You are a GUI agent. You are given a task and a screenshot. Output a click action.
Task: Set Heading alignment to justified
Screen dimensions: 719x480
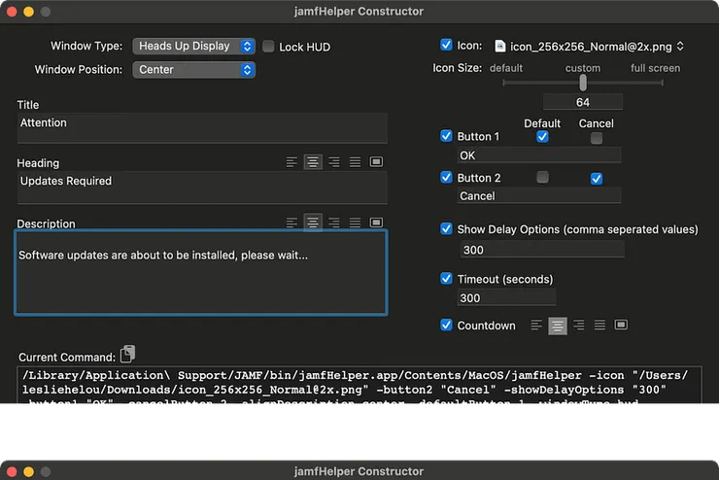[355, 162]
